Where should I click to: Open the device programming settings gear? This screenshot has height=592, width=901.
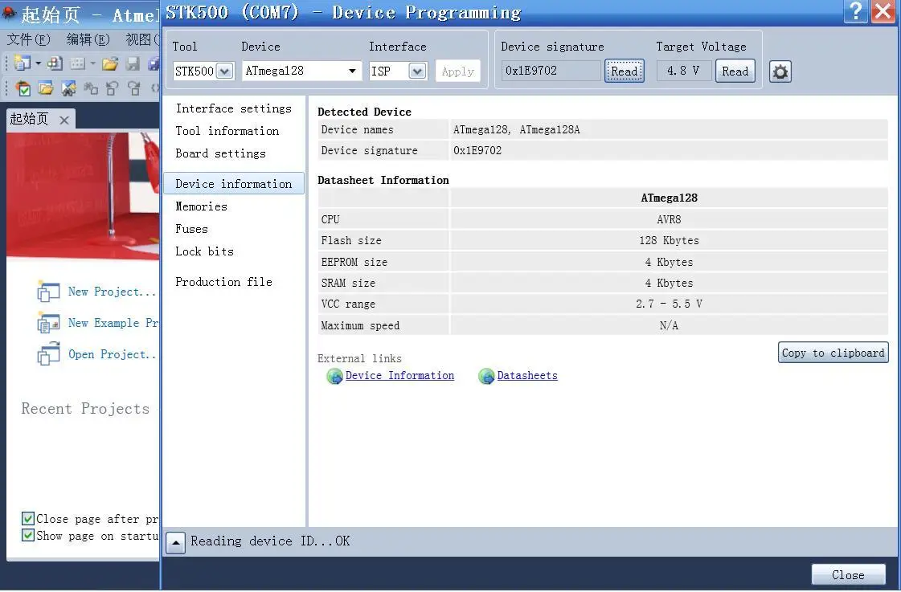pos(780,71)
